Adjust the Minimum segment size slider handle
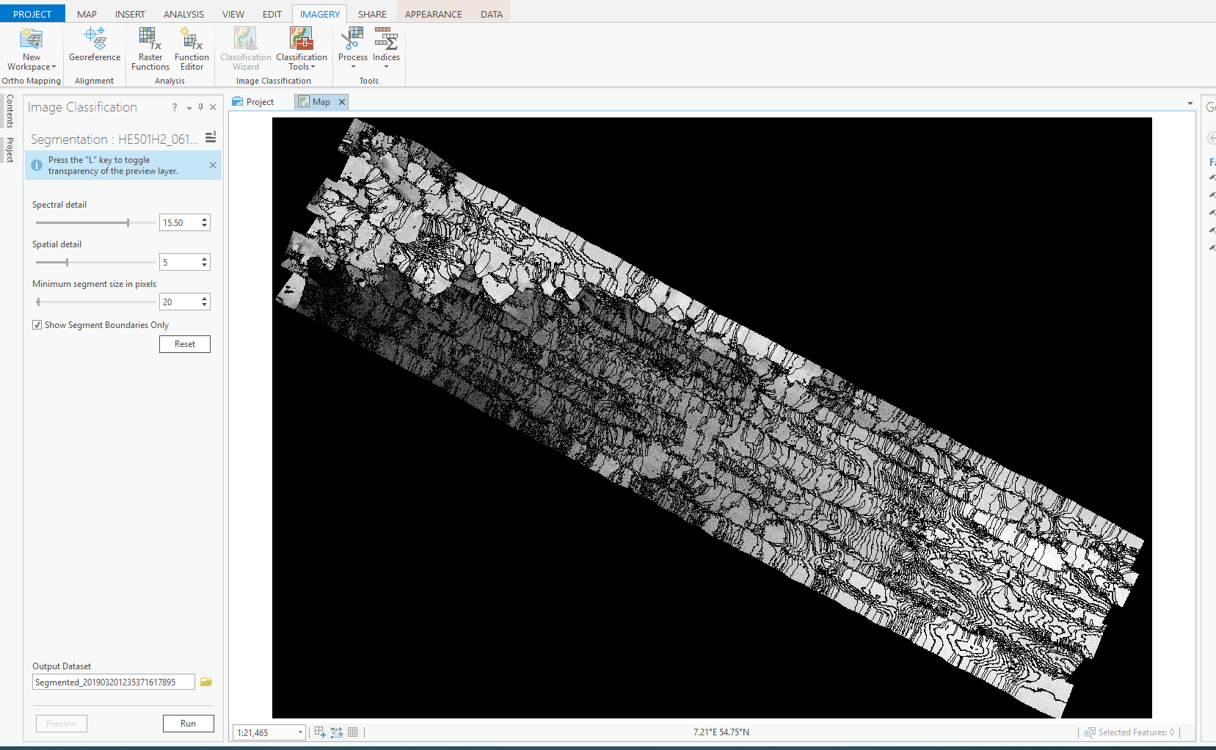The height and width of the screenshot is (750, 1216). 38,302
